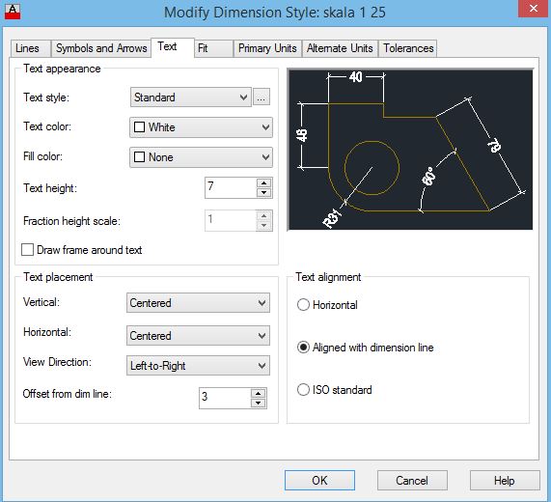Click the dimension preview image
This screenshot has width=551, height=502.
(410, 150)
